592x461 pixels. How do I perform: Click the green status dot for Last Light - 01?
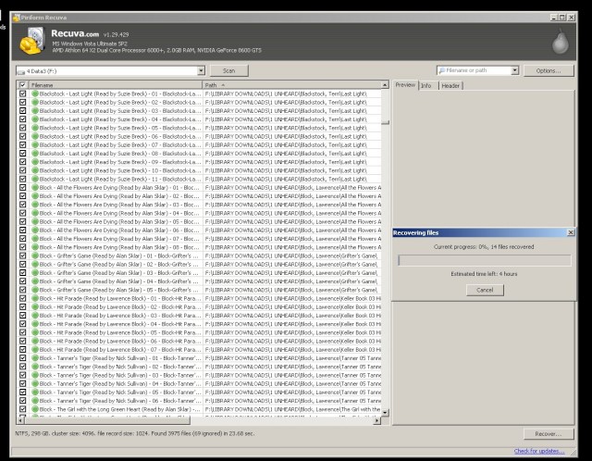(x=35, y=93)
